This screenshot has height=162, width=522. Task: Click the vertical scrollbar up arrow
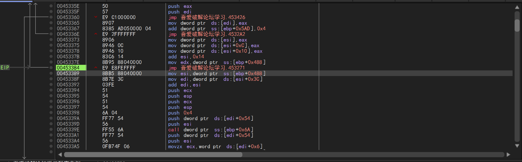pyautogui.click(x=517, y=7)
